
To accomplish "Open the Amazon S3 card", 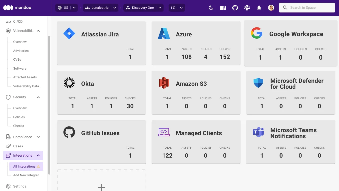I will pyautogui.click(x=196, y=93).
